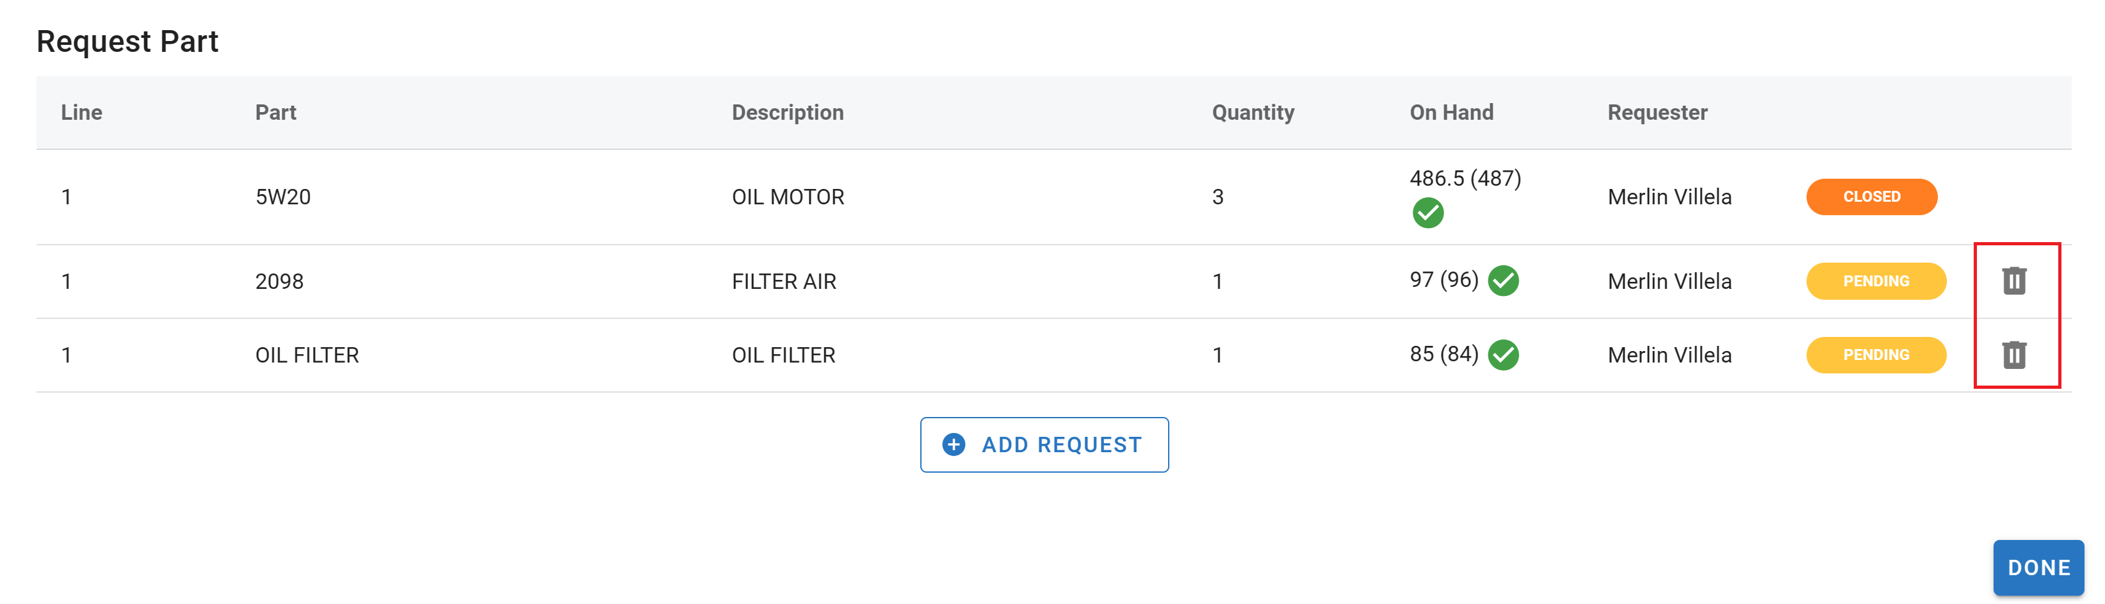Click the On Hand column header
This screenshot has width=2105, height=604.
tap(1451, 113)
